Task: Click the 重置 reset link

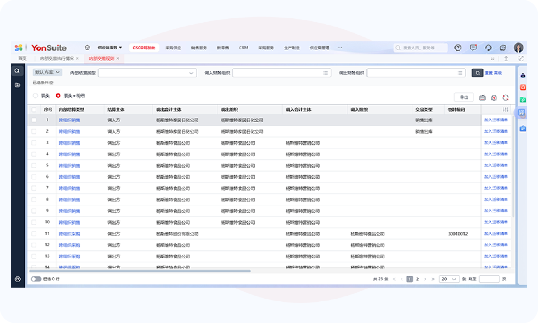Action: [x=489, y=73]
